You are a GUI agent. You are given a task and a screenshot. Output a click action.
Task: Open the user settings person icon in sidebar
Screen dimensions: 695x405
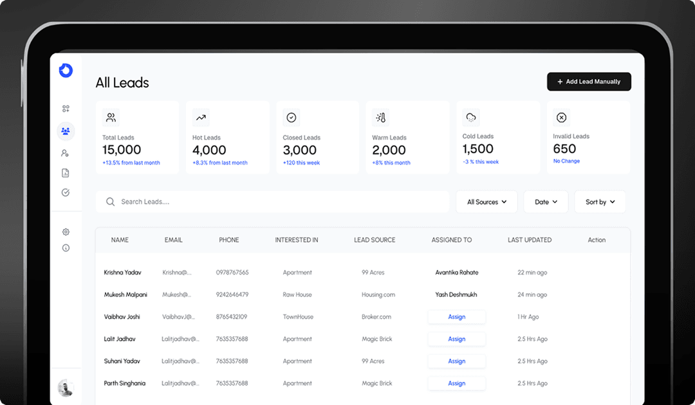click(x=65, y=153)
